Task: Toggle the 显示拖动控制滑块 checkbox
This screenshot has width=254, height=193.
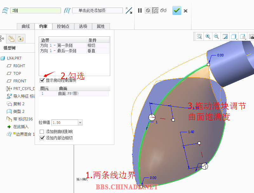Action: pos(42,80)
